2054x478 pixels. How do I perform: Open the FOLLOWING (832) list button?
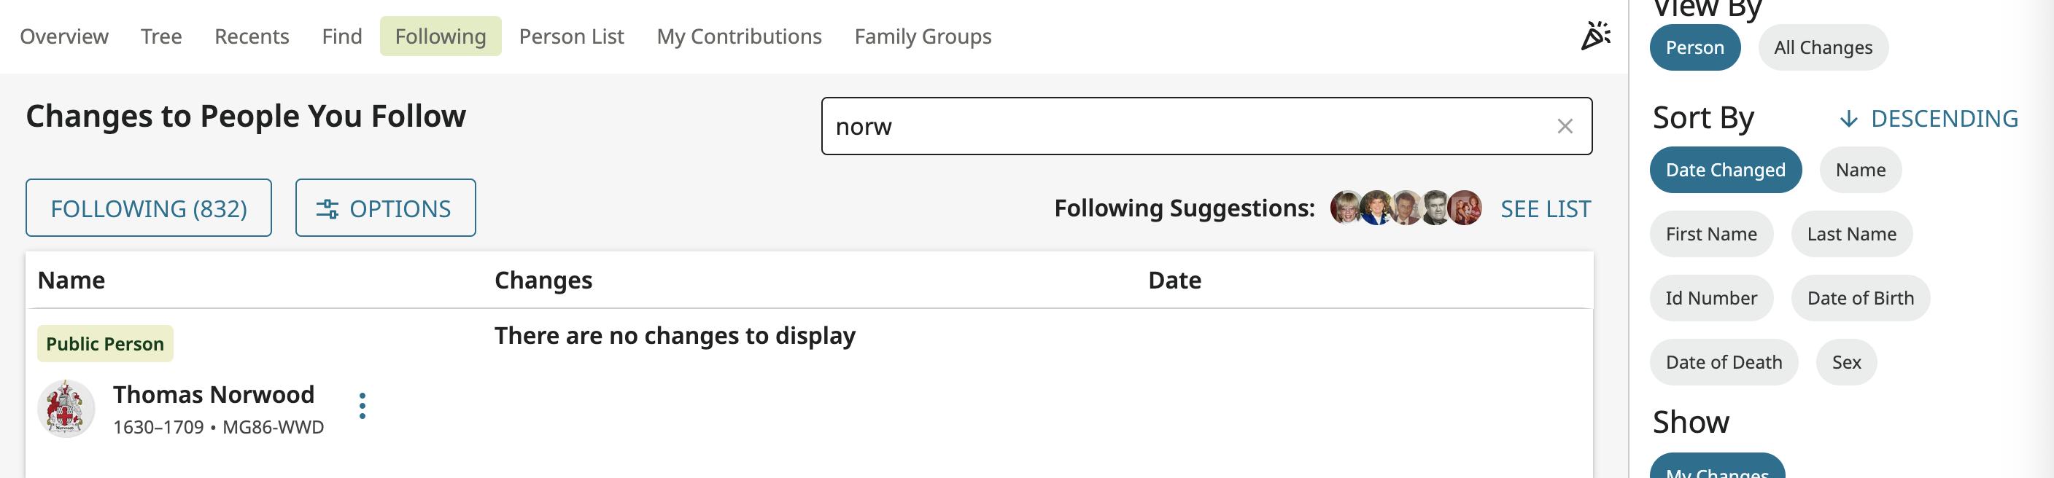coord(148,208)
